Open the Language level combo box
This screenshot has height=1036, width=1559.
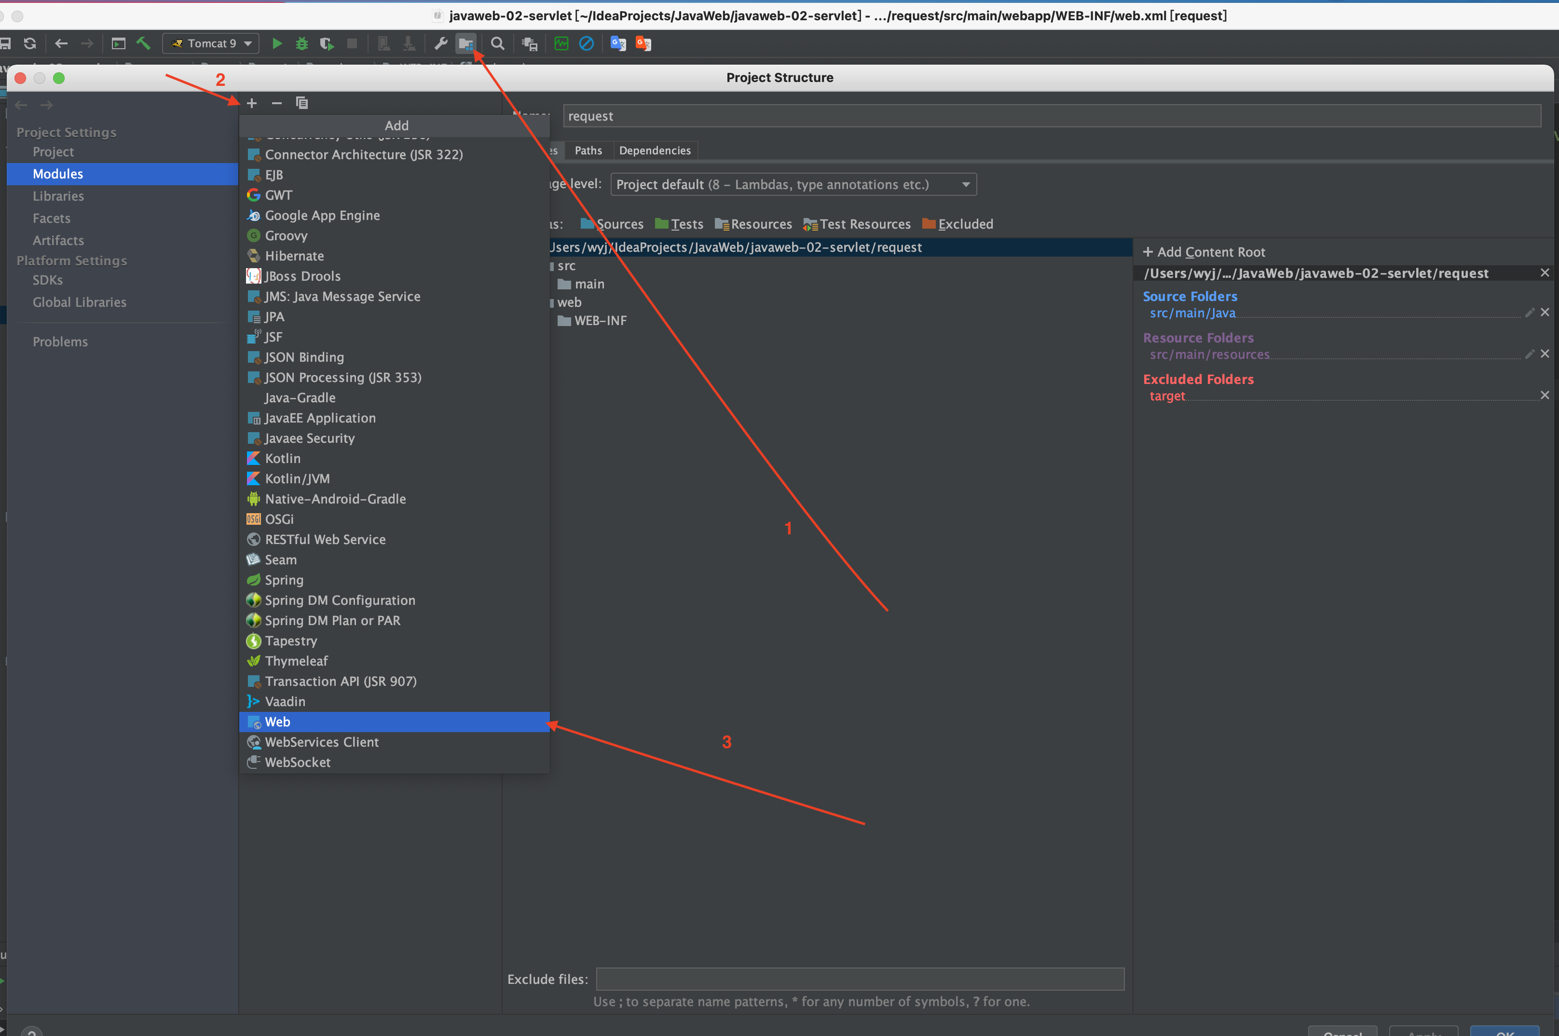(x=793, y=184)
